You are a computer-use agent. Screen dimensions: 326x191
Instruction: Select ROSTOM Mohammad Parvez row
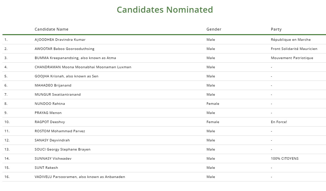(59, 131)
